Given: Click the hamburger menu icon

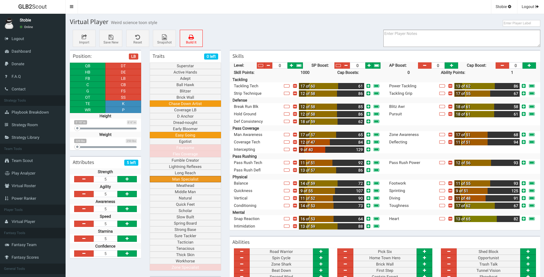Looking at the screenshot, I should pyautogui.click(x=72, y=7).
